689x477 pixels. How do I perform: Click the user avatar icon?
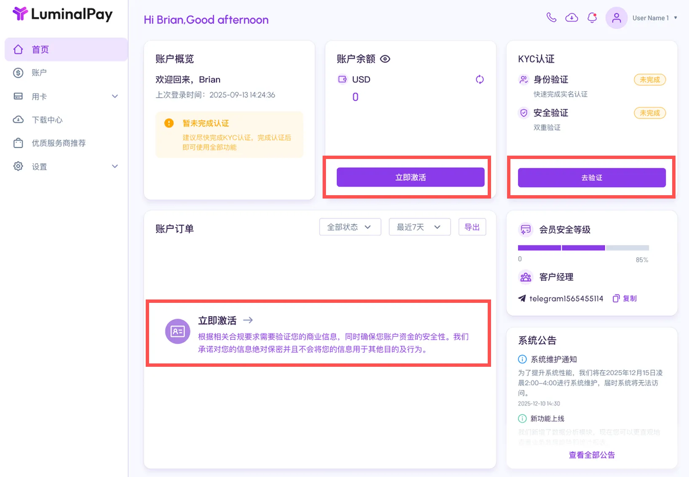(617, 18)
